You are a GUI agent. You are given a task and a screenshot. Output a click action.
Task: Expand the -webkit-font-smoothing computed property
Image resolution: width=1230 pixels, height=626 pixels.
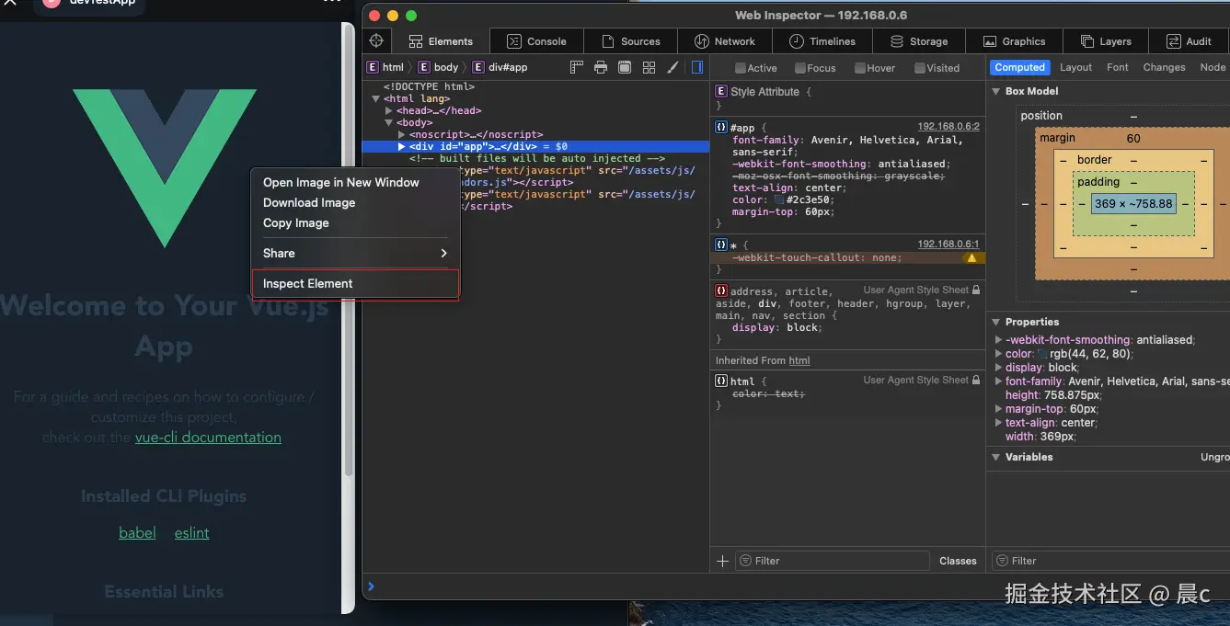[x=999, y=340]
